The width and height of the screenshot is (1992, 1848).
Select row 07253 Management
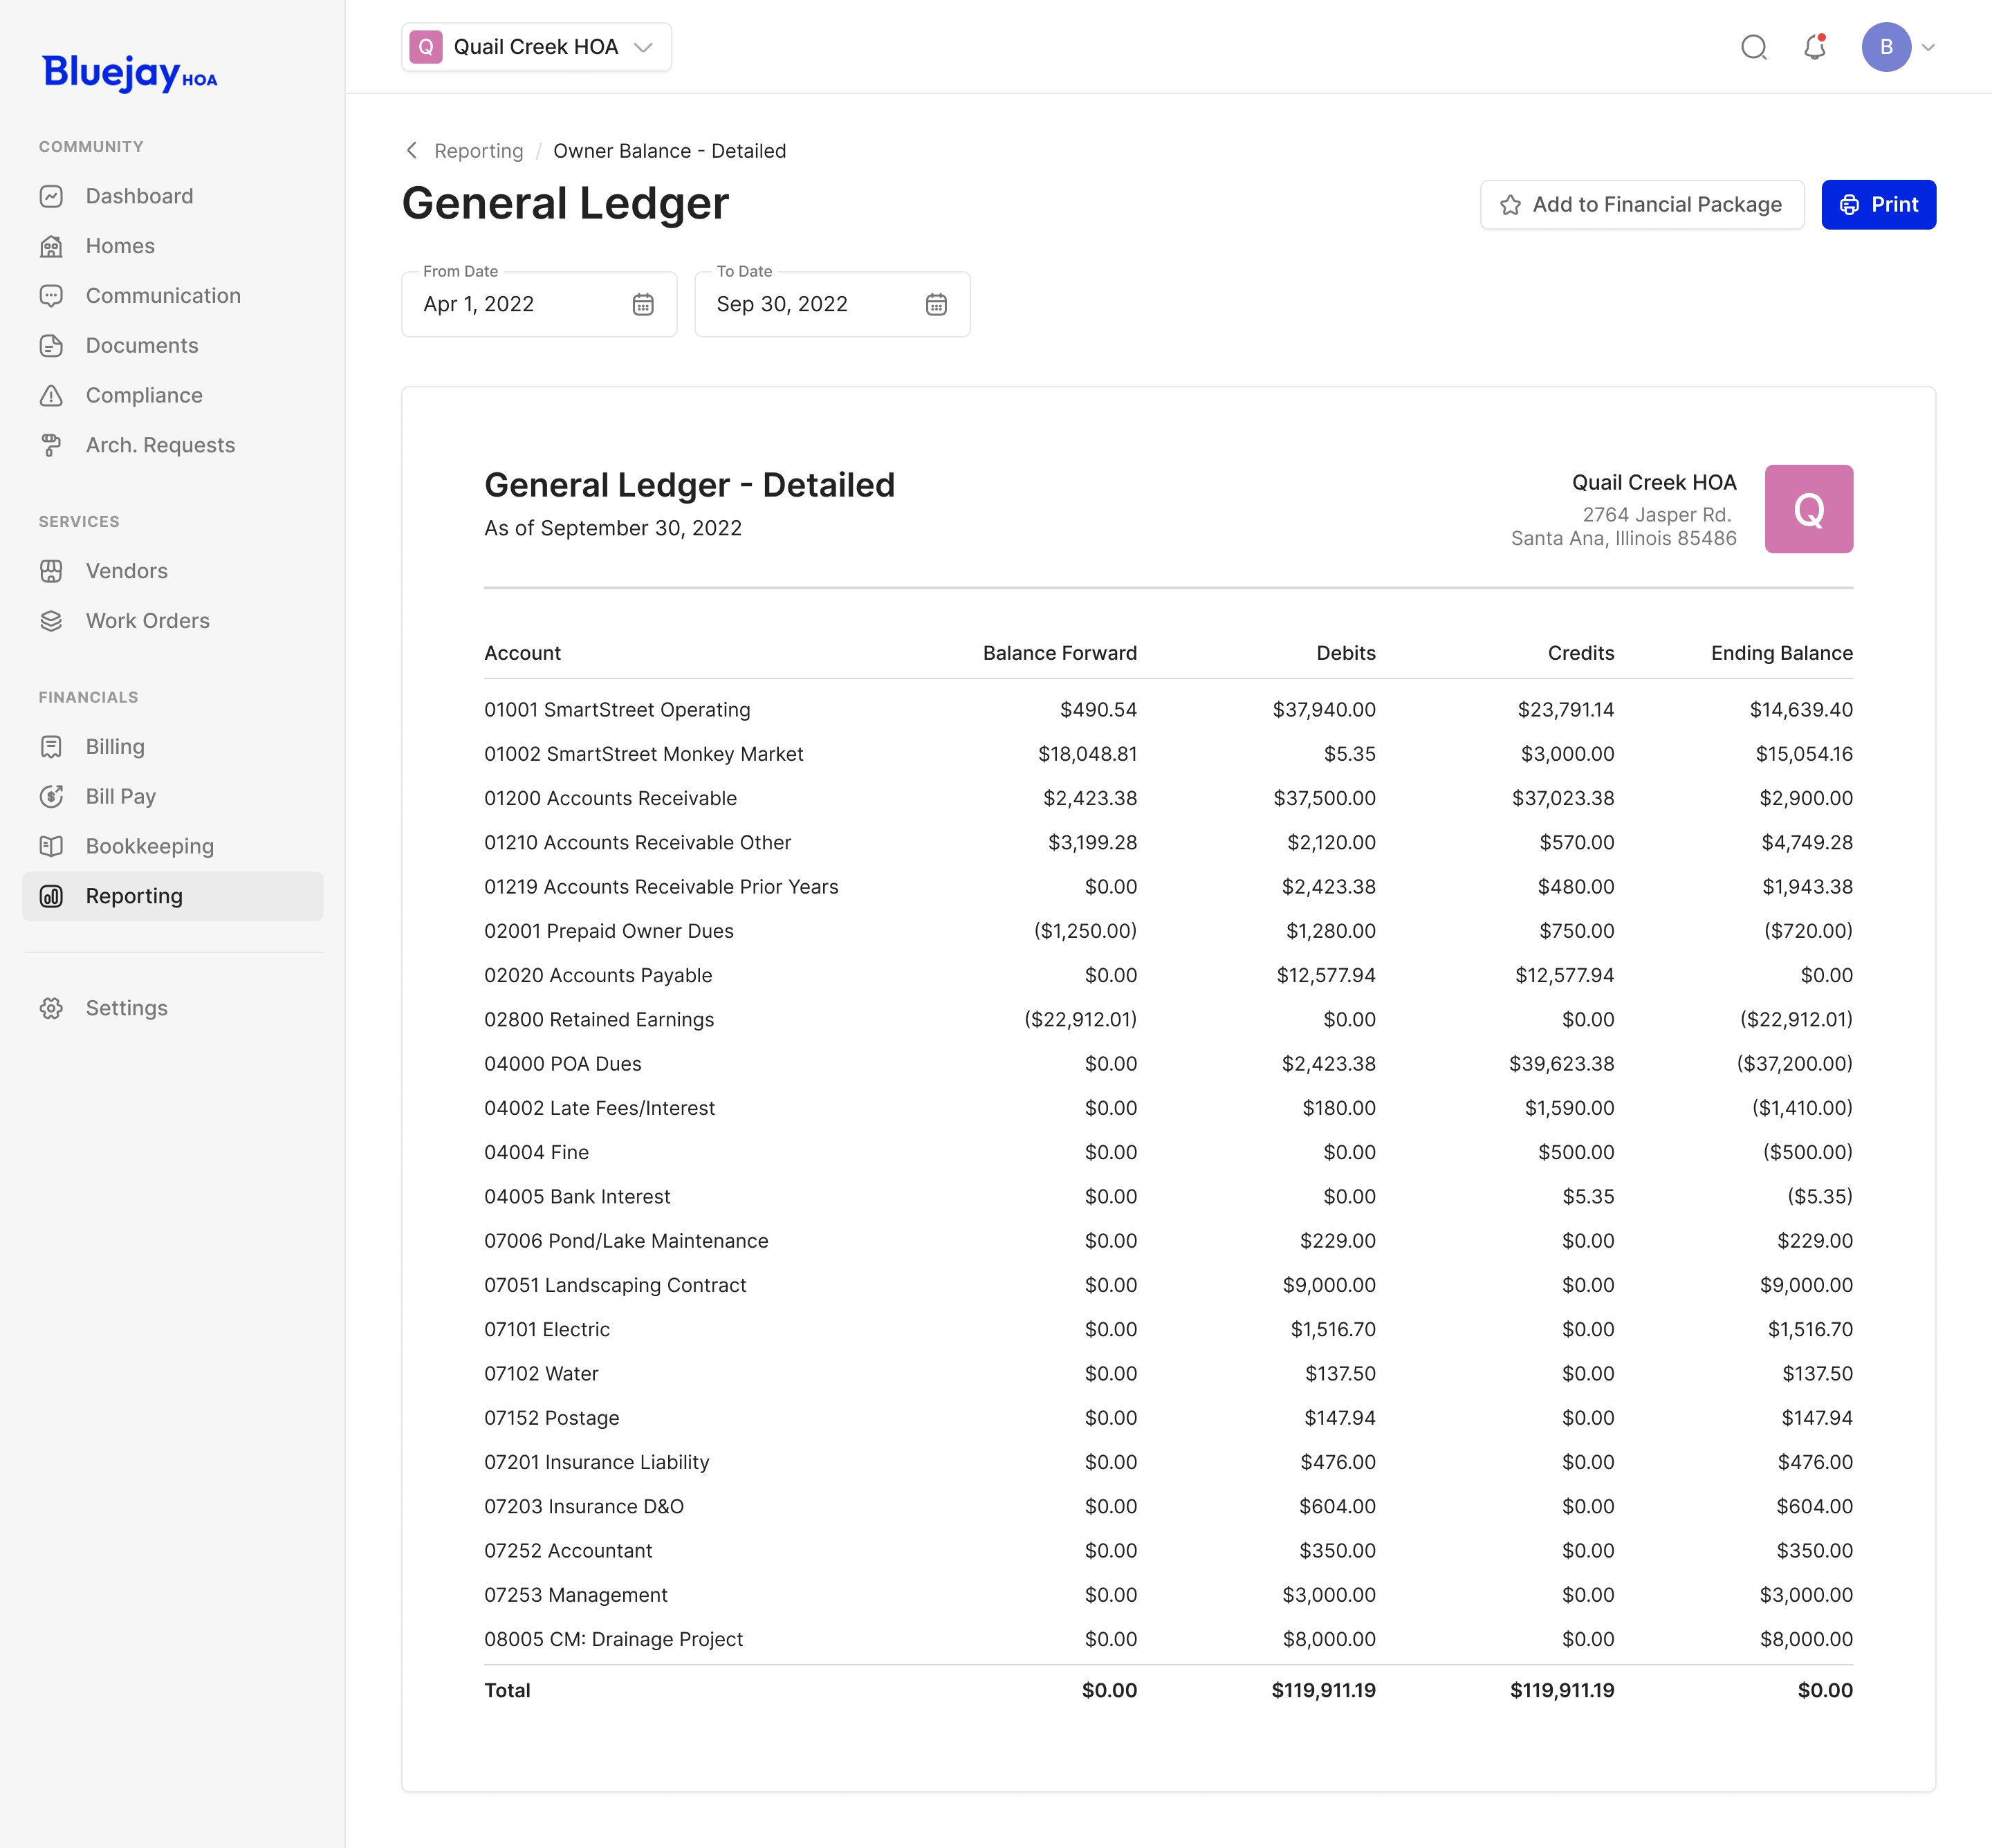pos(1168,1595)
